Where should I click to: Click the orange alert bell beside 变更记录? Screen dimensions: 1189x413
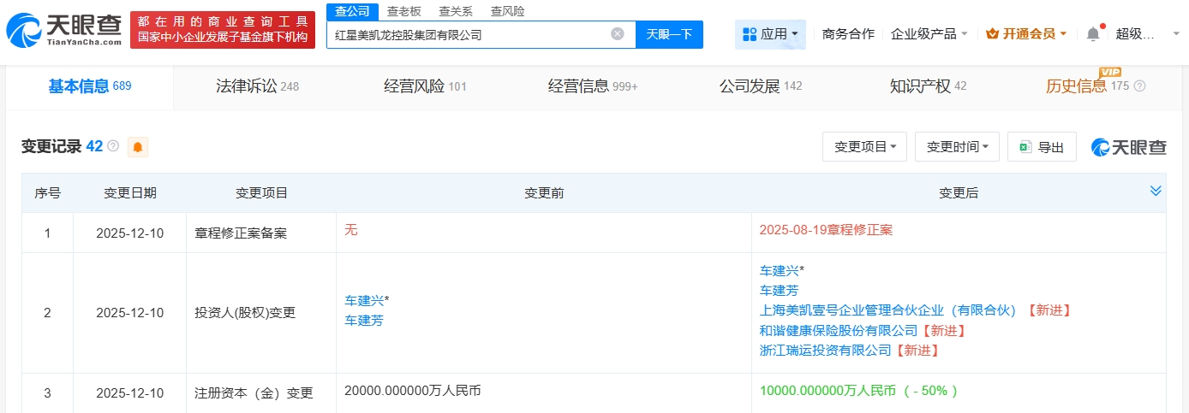click(138, 147)
